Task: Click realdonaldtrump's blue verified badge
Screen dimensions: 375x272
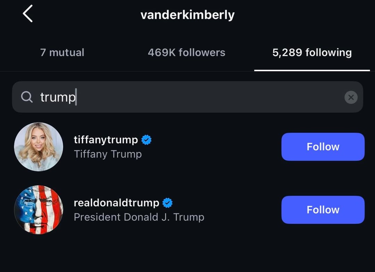Action: (168, 203)
